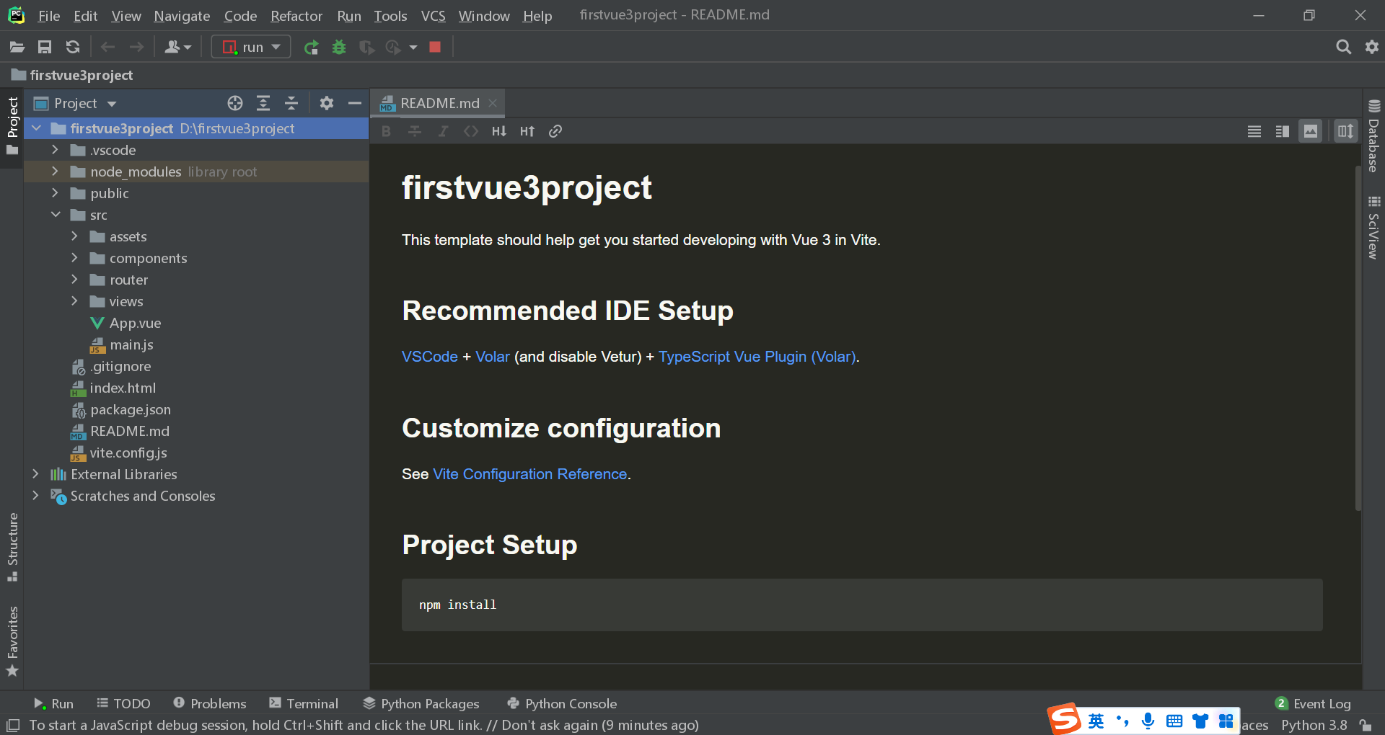Click the preview vertical scrollbar

1358,339
